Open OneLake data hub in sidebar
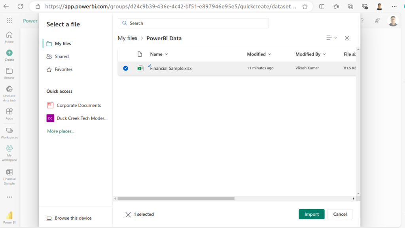Screen dimensions: 405x228 coord(9,89)
